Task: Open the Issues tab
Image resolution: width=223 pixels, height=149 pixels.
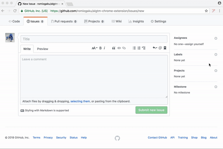Action: pos(35,21)
